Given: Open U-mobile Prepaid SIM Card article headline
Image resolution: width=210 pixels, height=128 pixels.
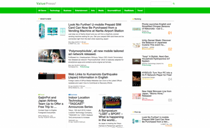Looking at the screenshot, I should pyautogui.click(x=96, y=28).
